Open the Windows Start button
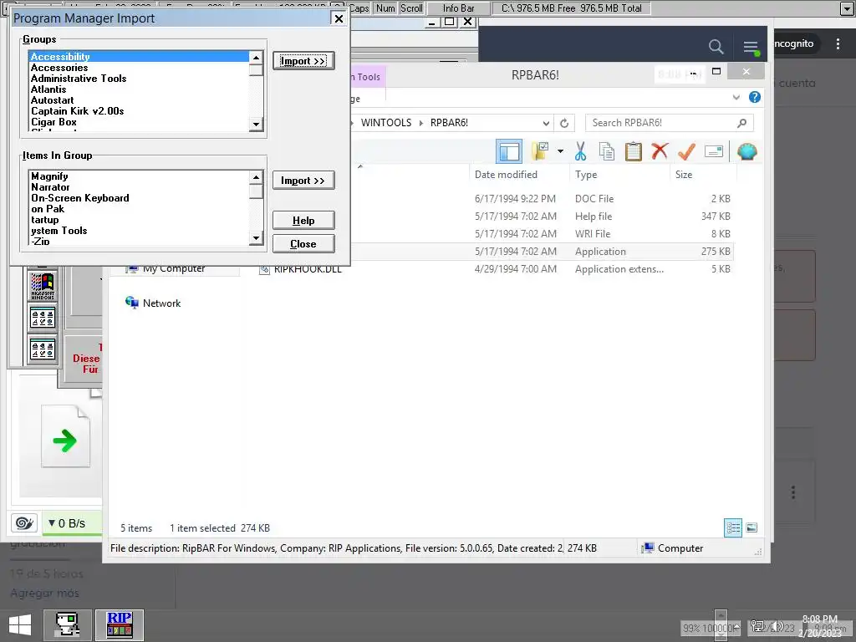Image resolution: width=856 pixels, height=642 pixels. 20,625
